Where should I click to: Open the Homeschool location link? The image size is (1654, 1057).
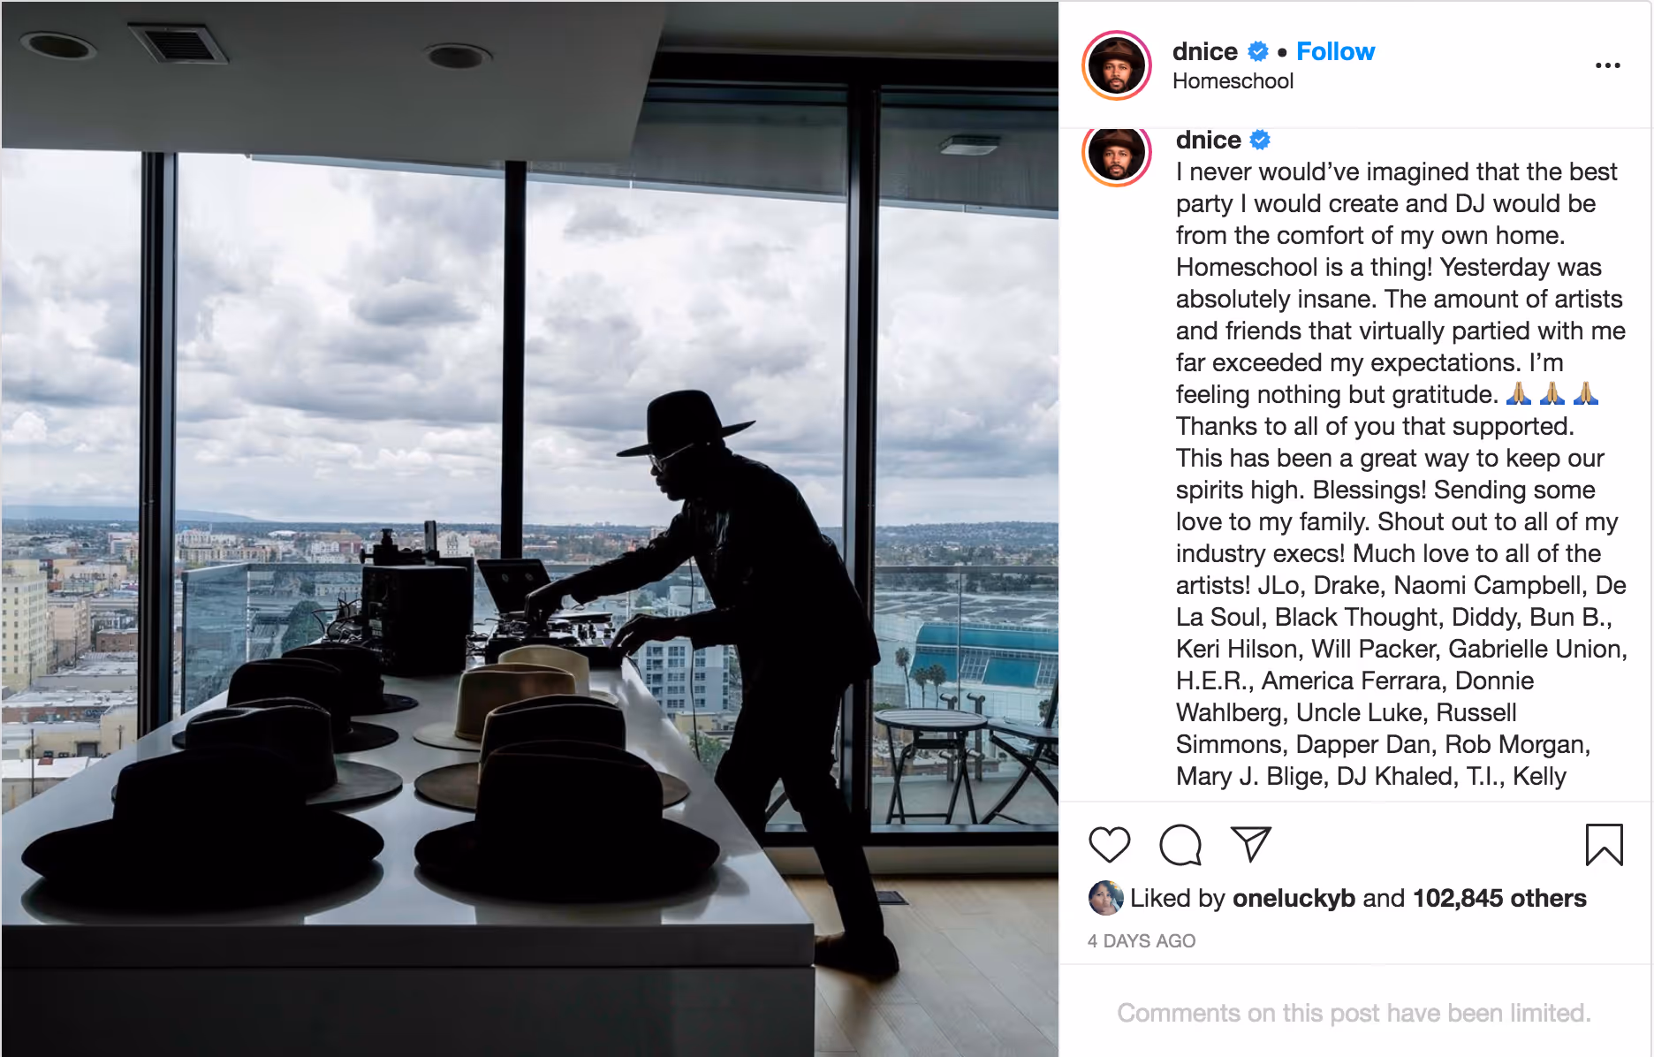1233,81
